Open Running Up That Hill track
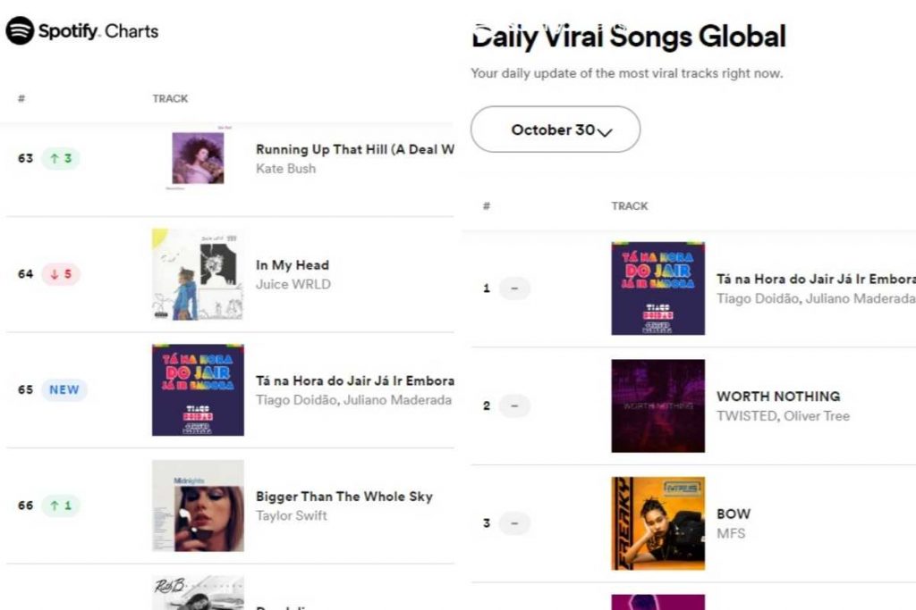 click(x=354, y=149)
